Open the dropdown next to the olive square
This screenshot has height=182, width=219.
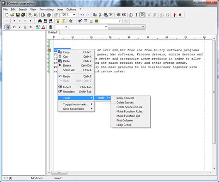tap(120, 21)
